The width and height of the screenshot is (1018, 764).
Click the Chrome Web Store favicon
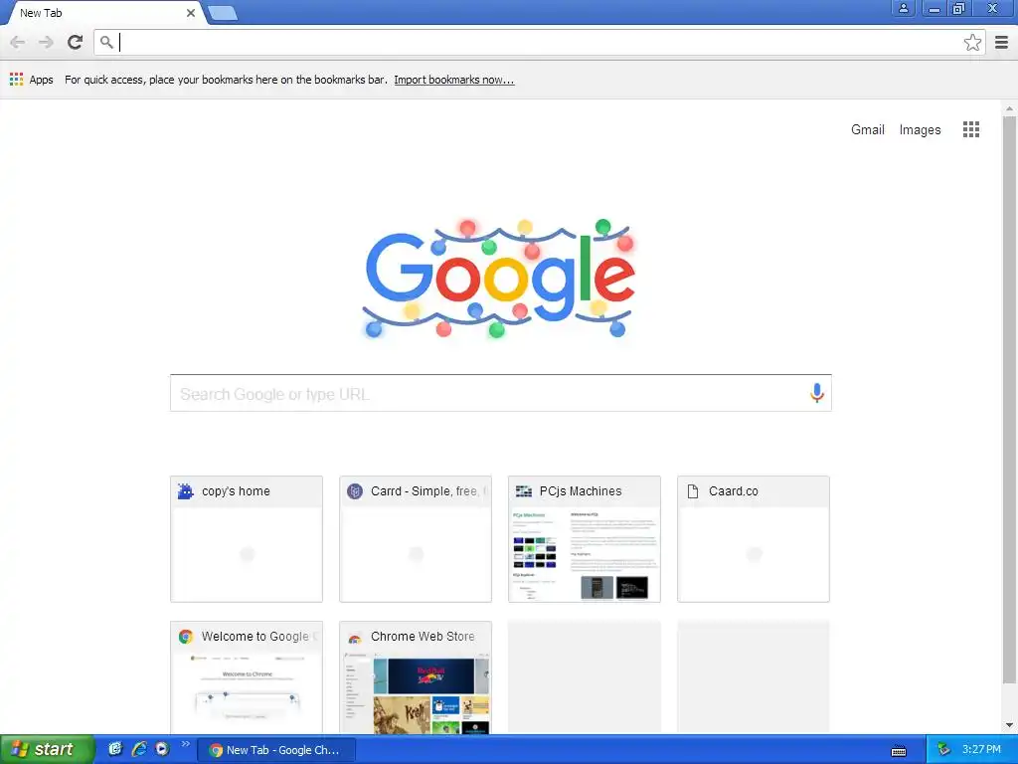tap(355, 638)
